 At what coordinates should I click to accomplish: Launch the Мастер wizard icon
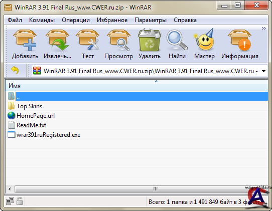coord(204,40)
